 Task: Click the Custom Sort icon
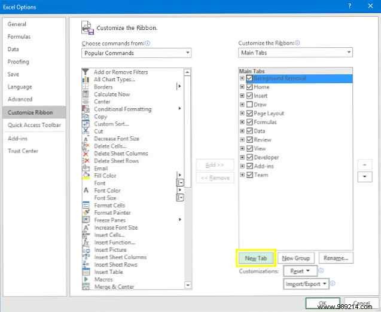(x=86, y=124)
